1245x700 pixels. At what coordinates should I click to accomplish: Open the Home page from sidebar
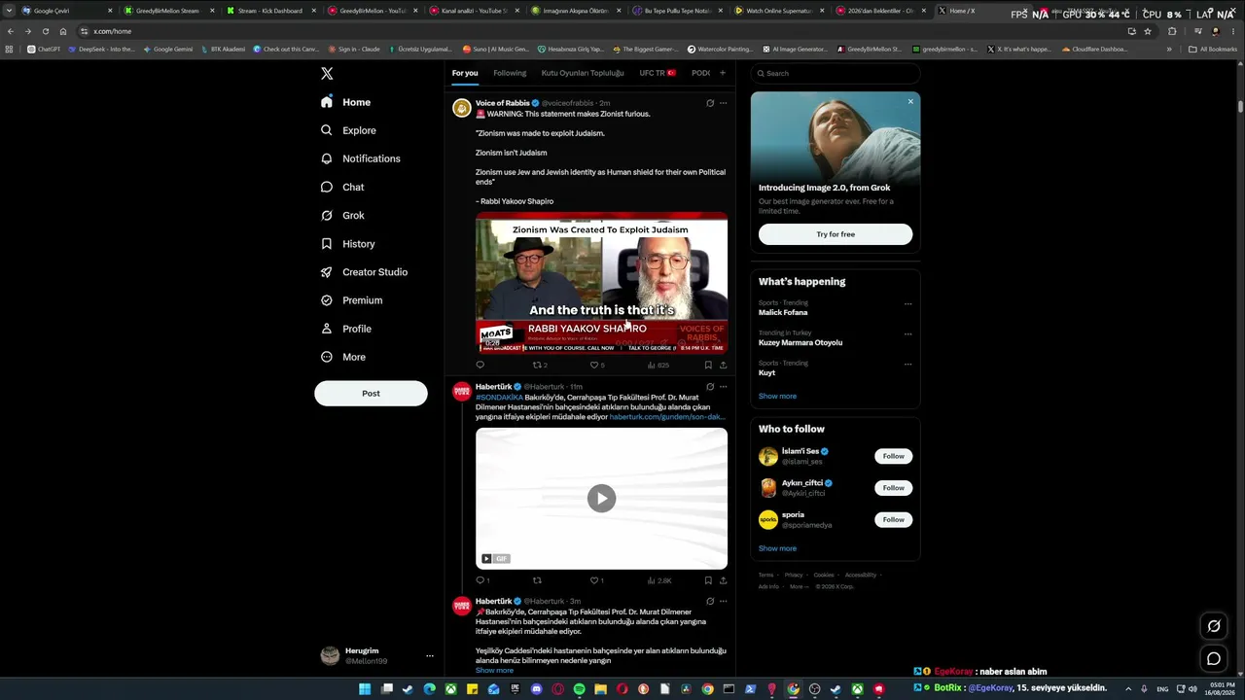[x=346, y=102]
